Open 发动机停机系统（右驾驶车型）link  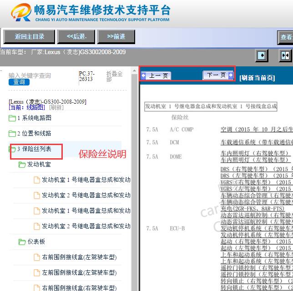coord(257,228)
